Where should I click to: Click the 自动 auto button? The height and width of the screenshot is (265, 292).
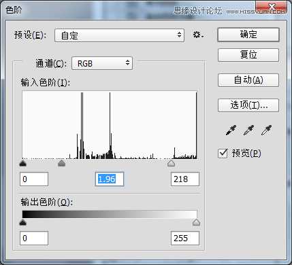pyautogui.click(x=248, y=80)
